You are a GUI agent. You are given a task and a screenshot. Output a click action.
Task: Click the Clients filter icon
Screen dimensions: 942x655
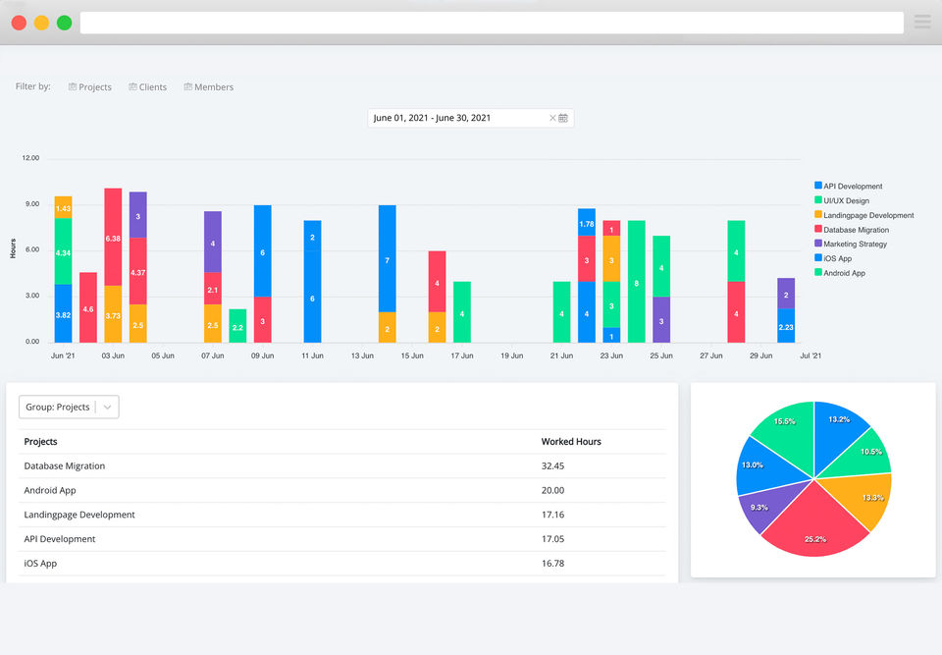(x=132, y=86)
